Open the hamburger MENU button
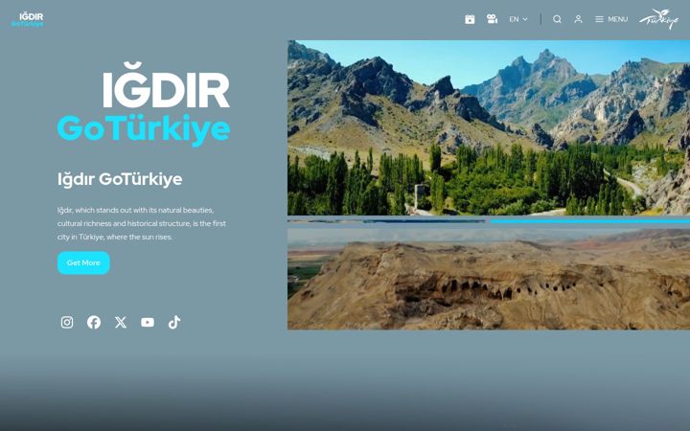 (x=611, y=19)
